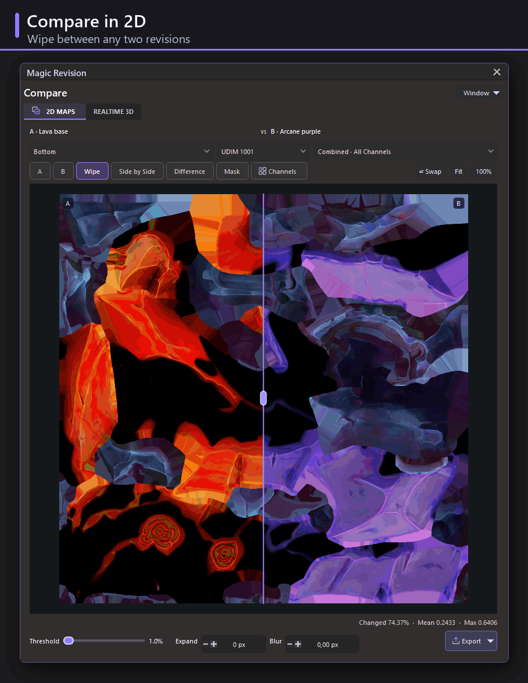This screenshot has width=528, height=683.
Task: Increase the Expand value with plus
Action: 214,644
